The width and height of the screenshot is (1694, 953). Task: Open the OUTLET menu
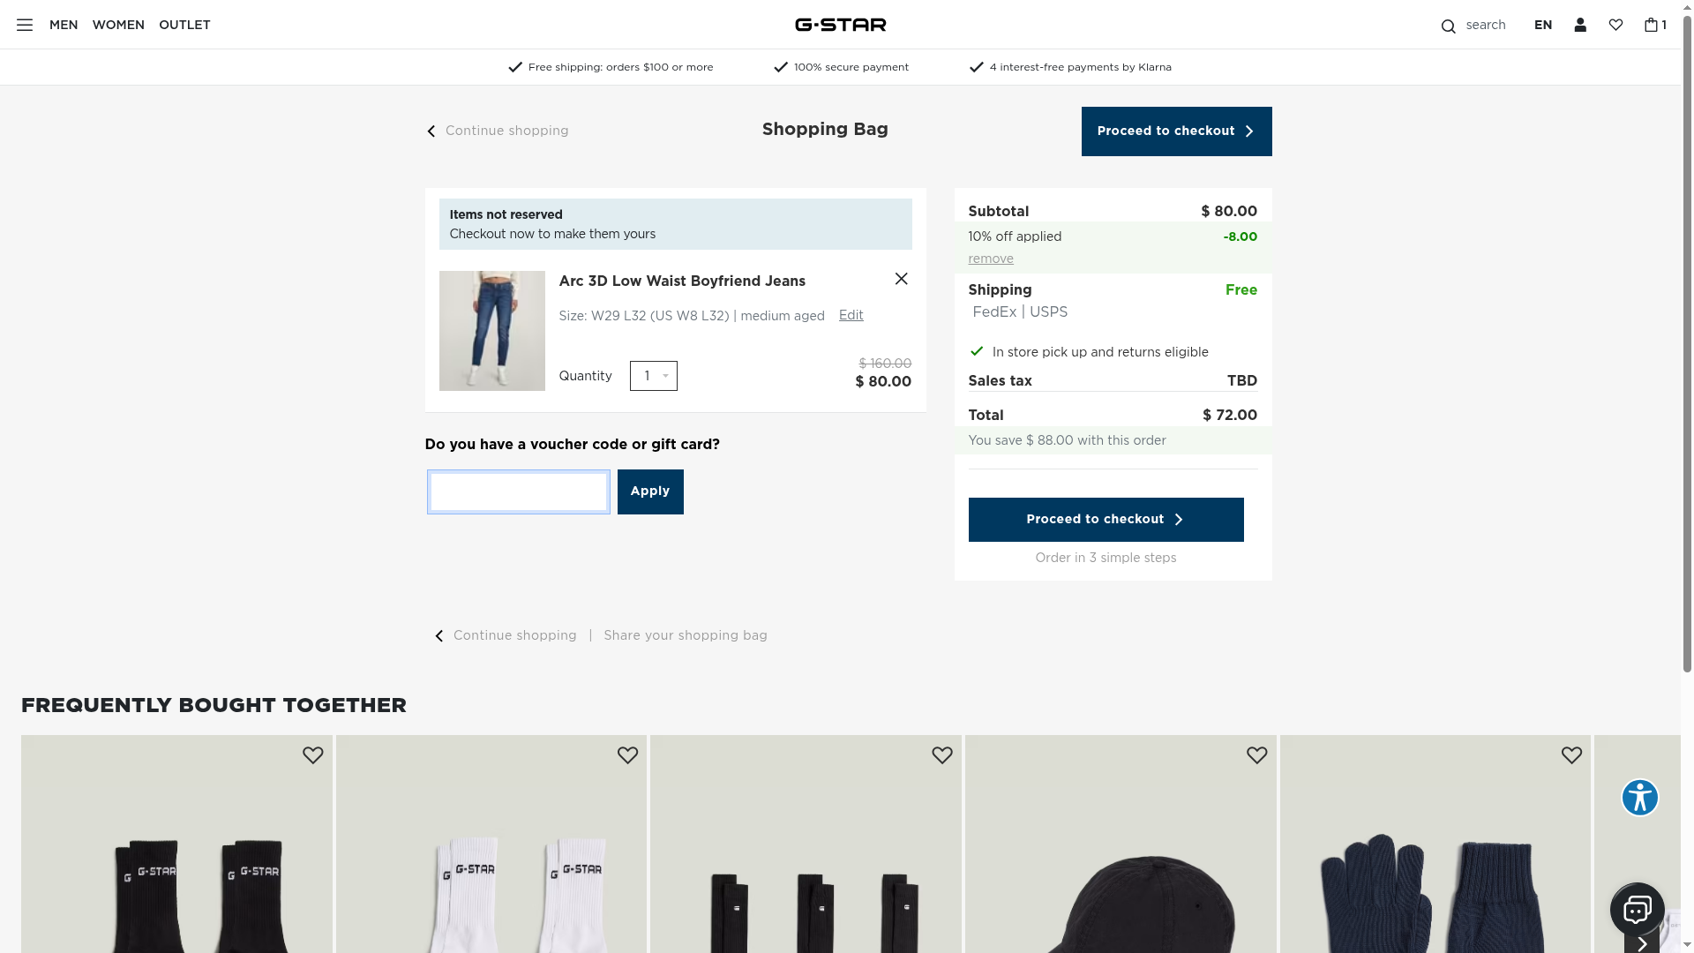(x=184, y=25)
